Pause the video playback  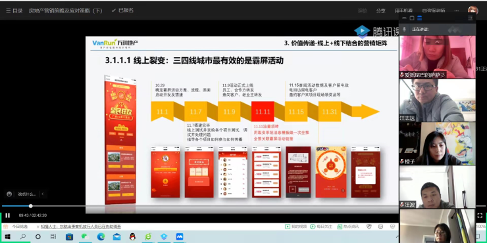click(x=7, y=215)
